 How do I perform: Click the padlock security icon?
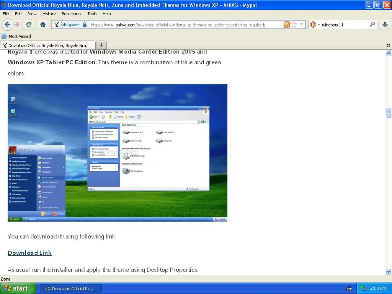85,24
